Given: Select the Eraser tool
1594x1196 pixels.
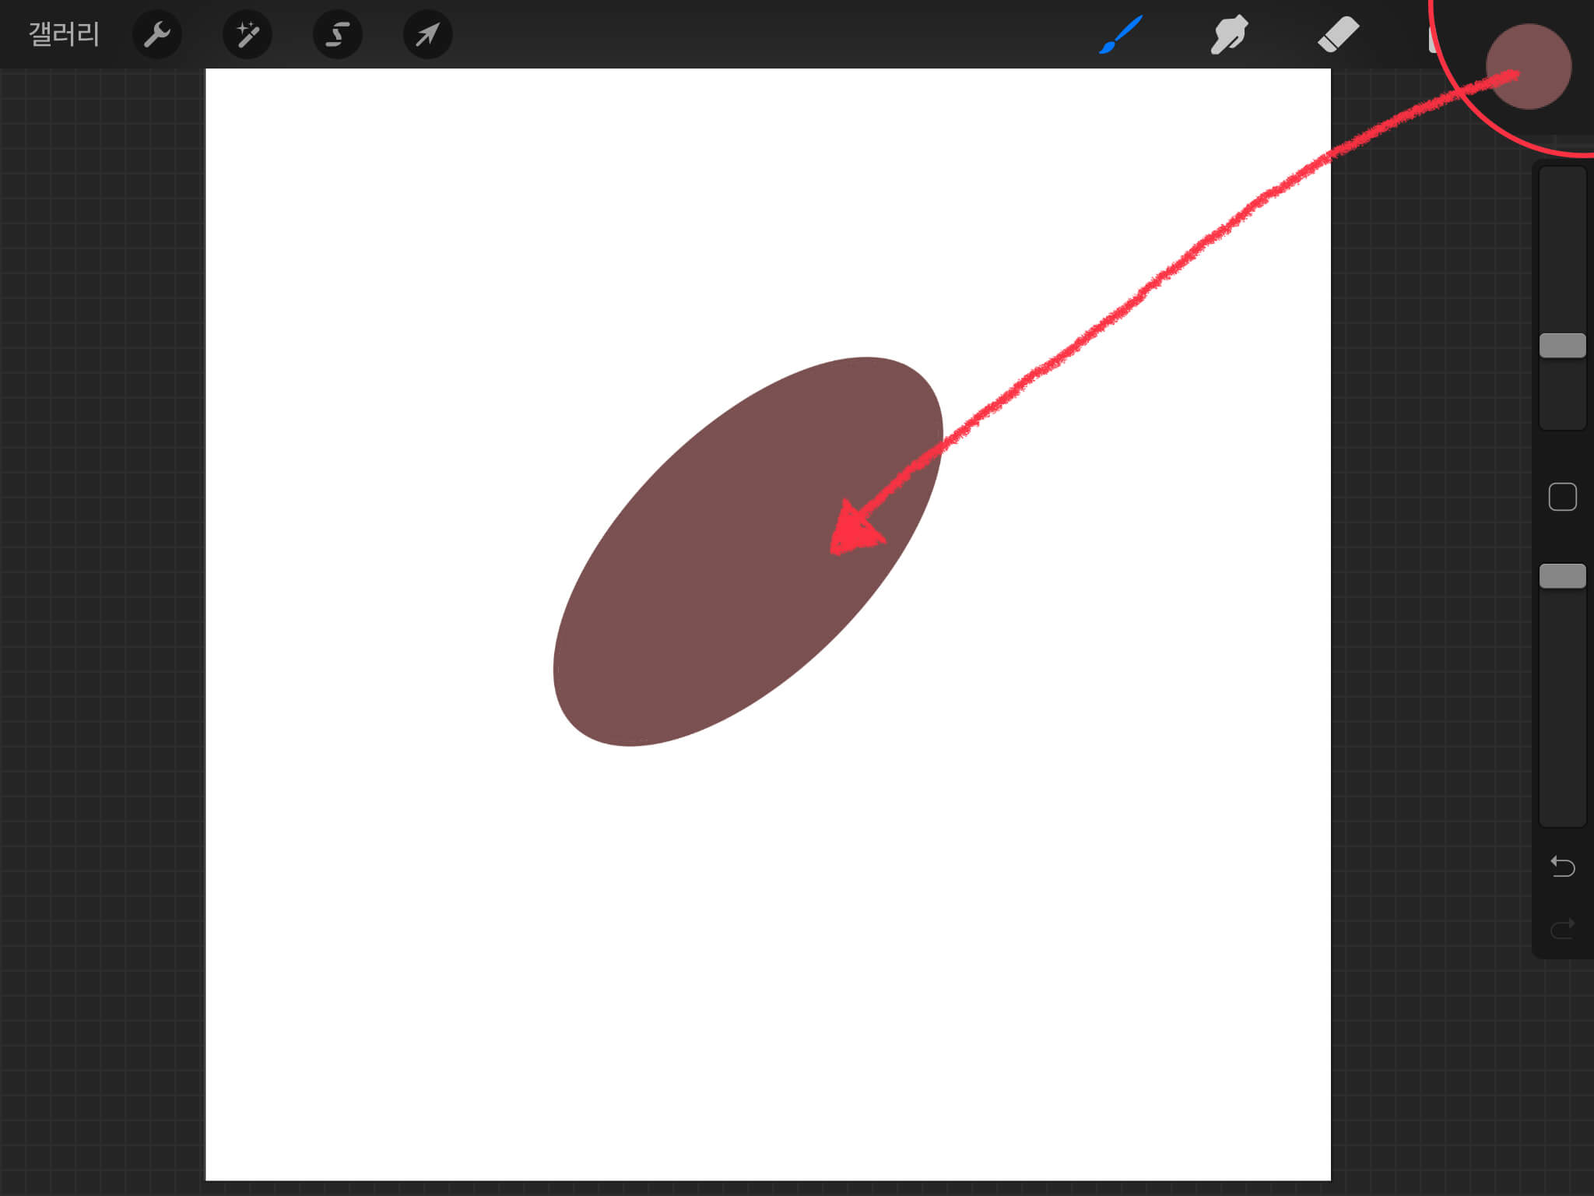Looking at the screenshot, I should click(1338, 34).
